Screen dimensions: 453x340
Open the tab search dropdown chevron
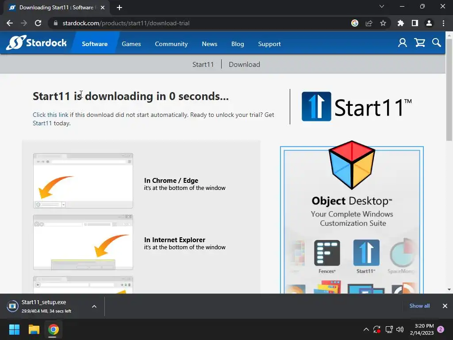click(382, 6)
